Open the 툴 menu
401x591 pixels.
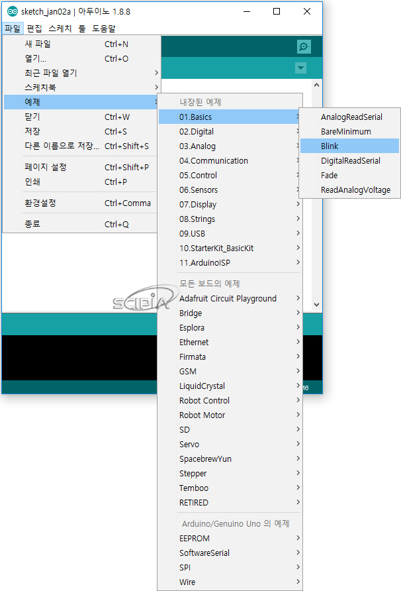coord(82,28)
